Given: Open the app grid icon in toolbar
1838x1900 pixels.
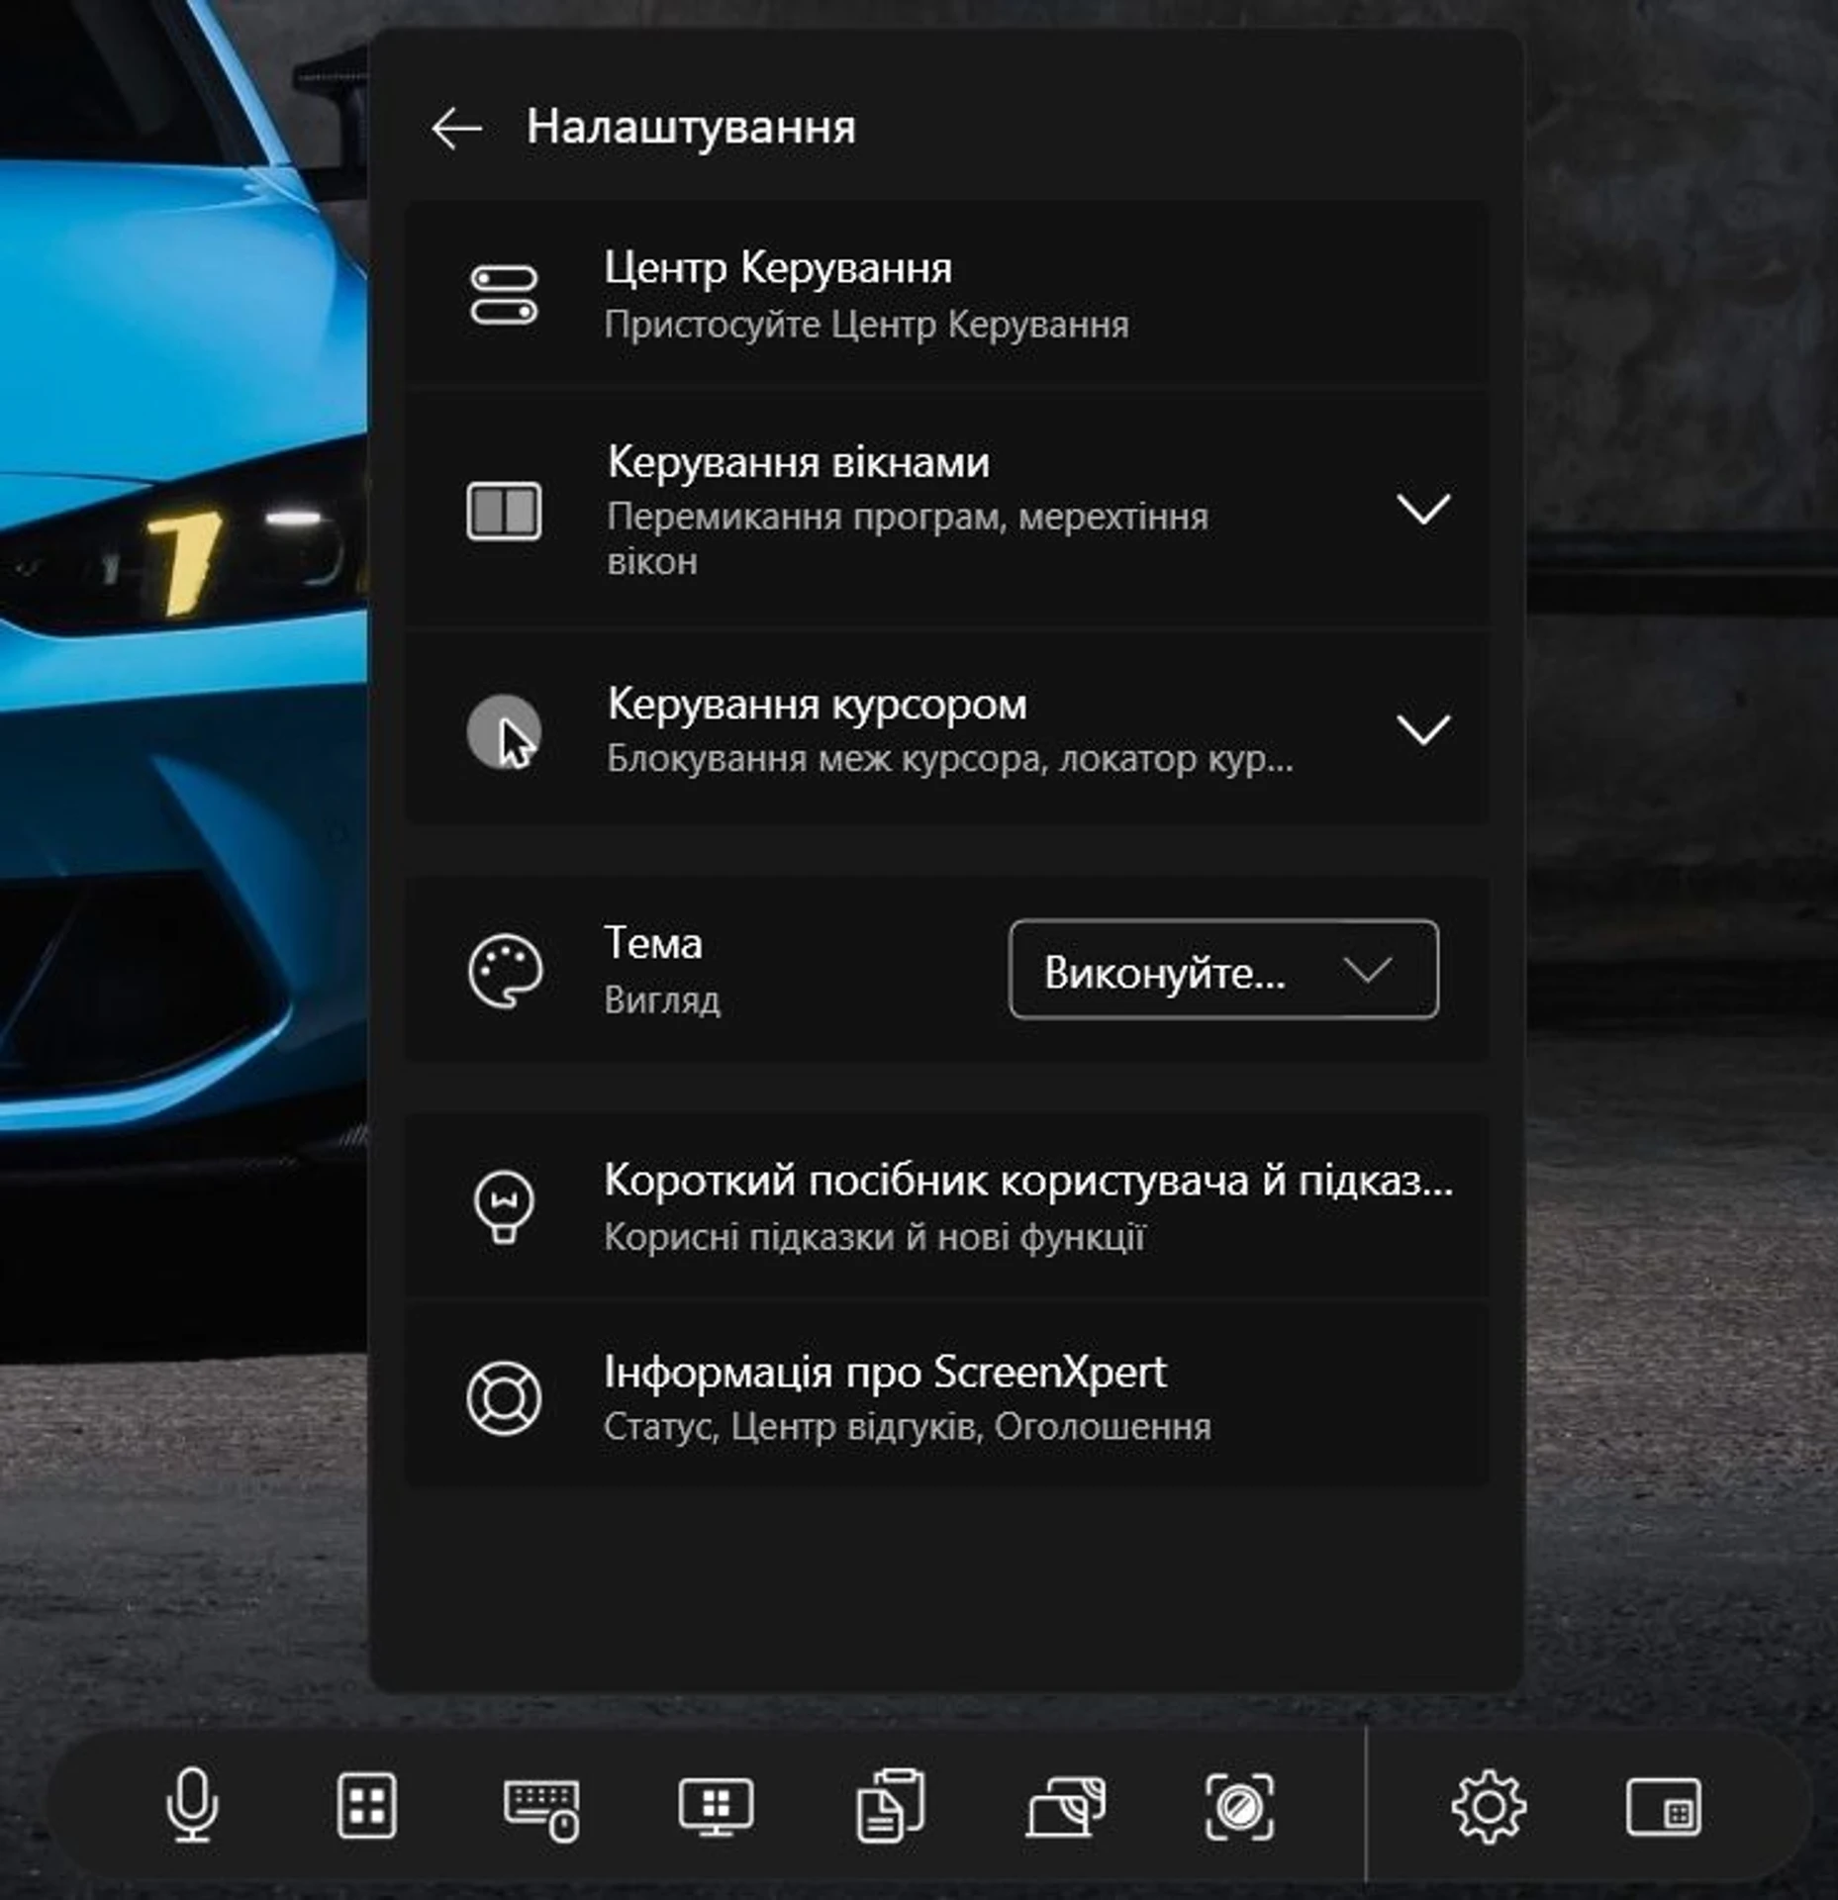Looking at the screenshot, I should coord(367,1806).
